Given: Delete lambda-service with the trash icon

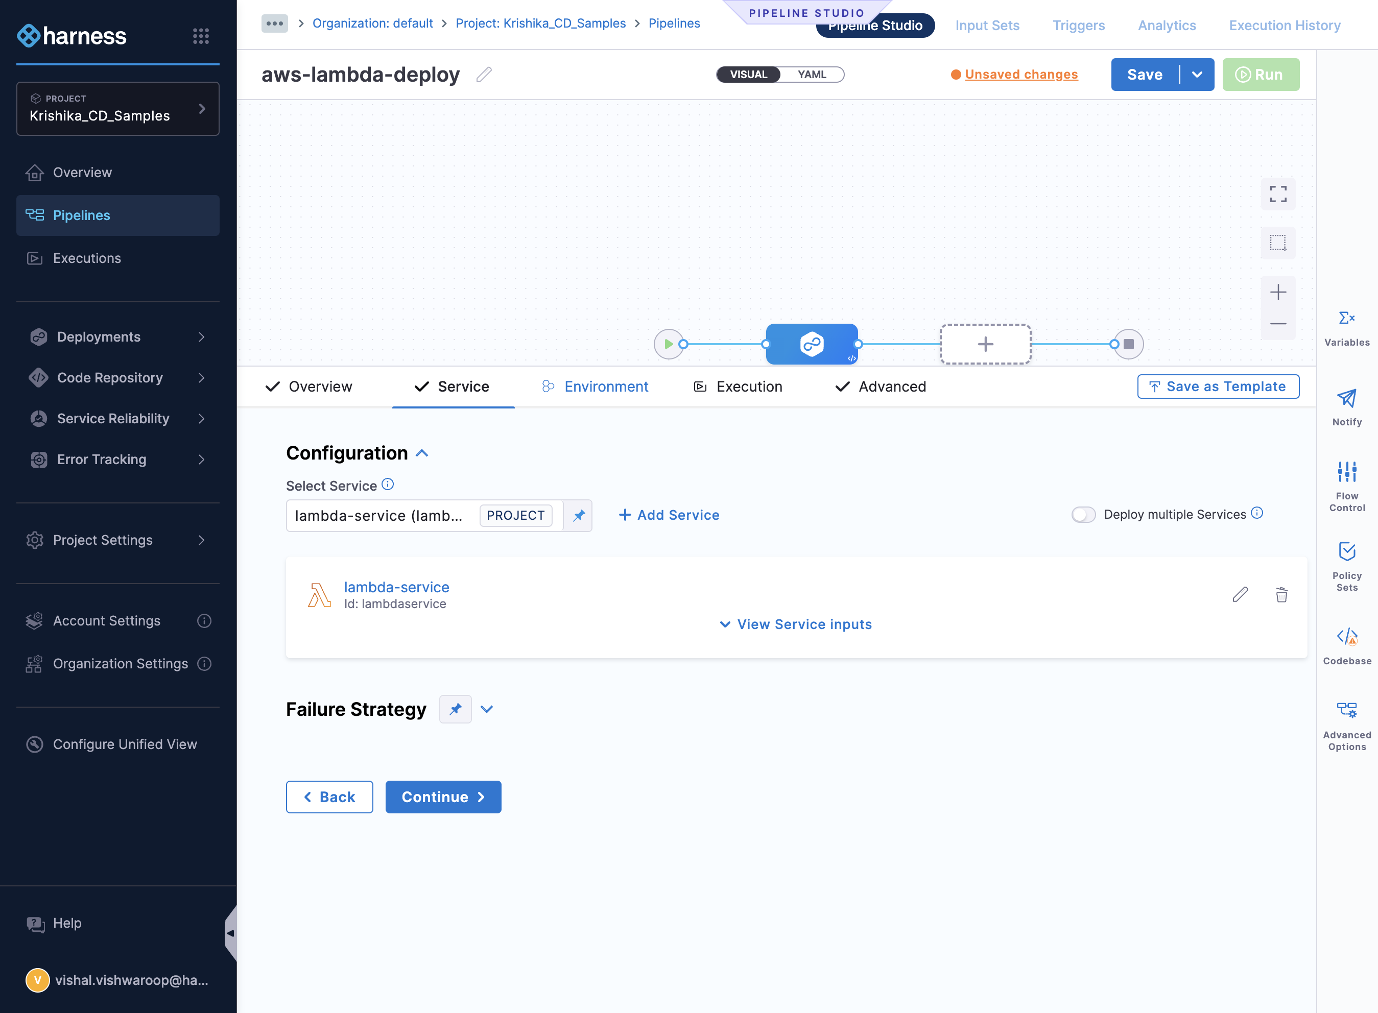Looking at the screenshot, I should [1281, 594].
